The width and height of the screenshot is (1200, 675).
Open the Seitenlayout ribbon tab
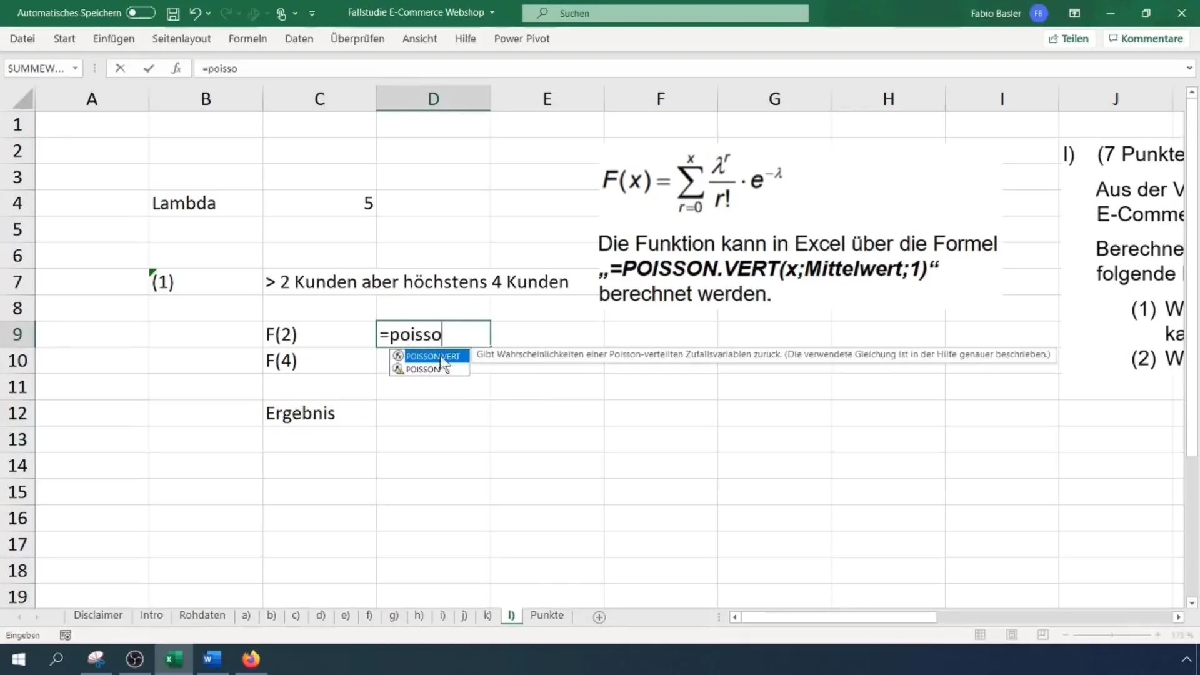181,39
